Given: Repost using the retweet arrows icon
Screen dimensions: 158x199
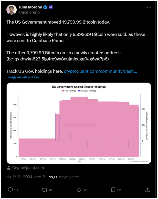Looking at the screenshot, I should 44,190.
